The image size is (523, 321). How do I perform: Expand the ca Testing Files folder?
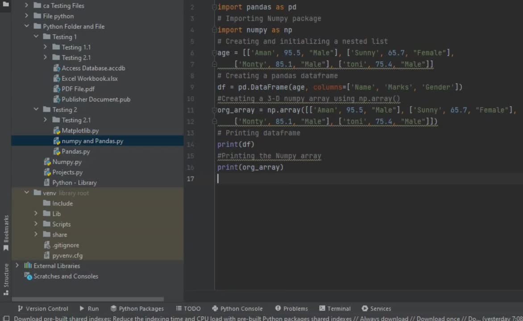26,6
